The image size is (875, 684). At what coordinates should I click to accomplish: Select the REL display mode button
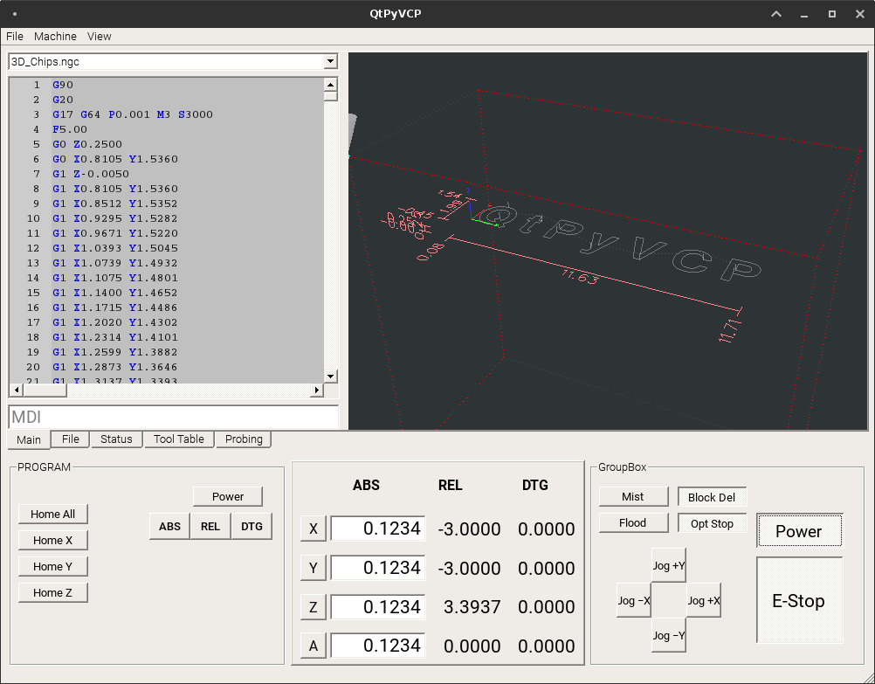point(210,527)
